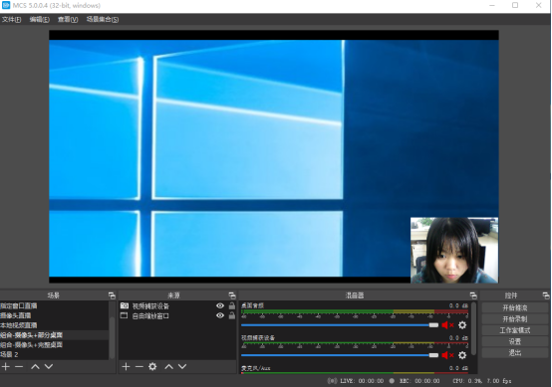Click the Scenes list vertical scrollbar

[x=112, y=337]
